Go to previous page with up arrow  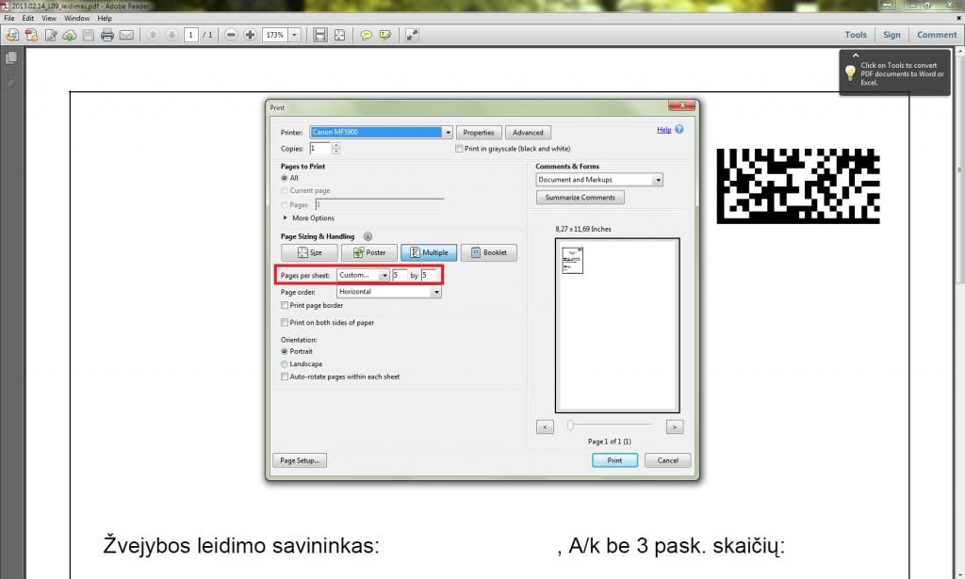pyautogui.click(x=154, y=35)
